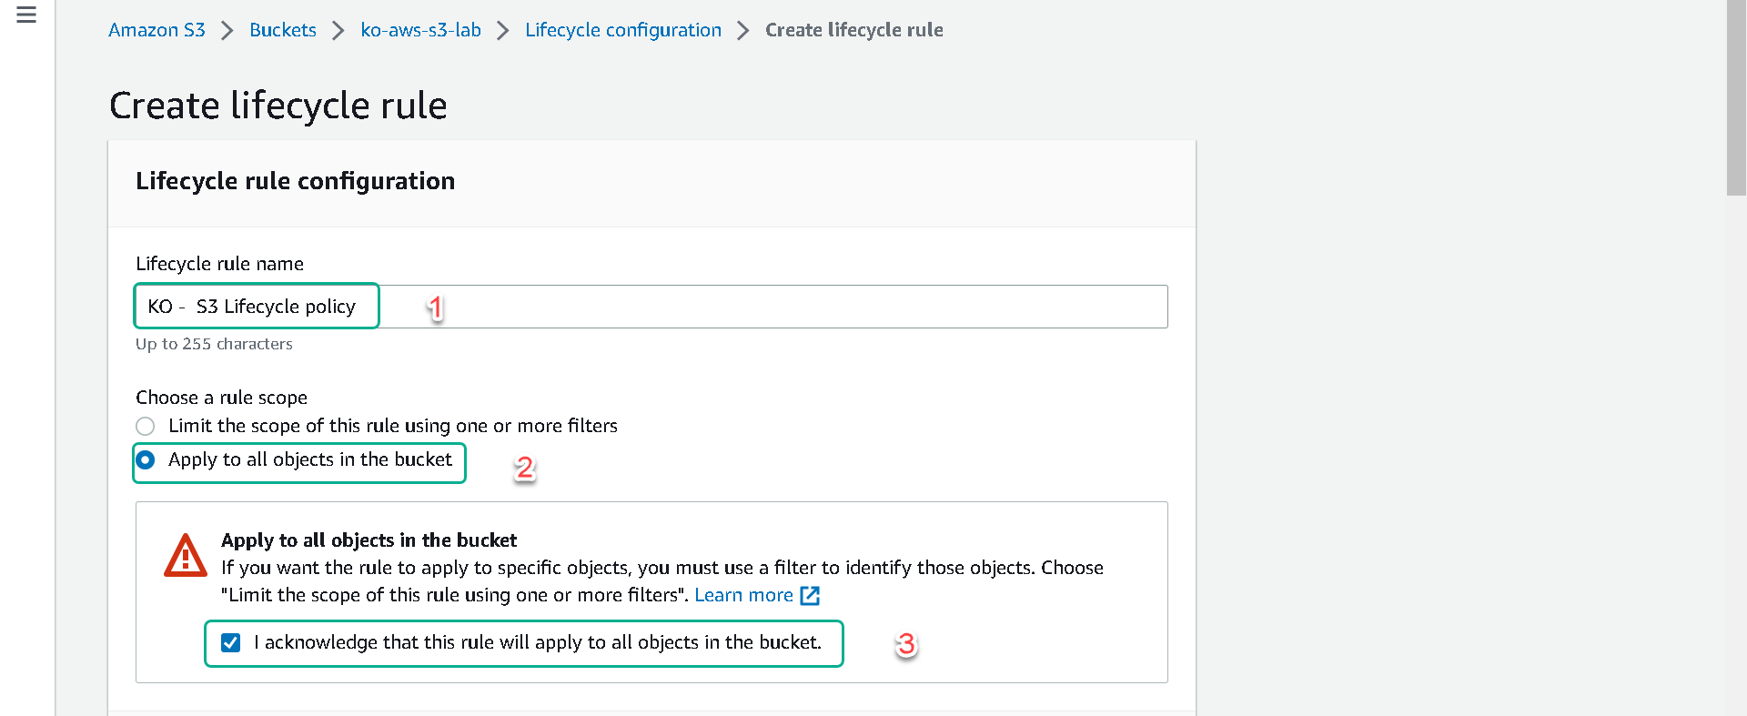Screen dimensions: 1747x716
Task: Click the red warning triangle icon
Action: (x=186, y=555)
